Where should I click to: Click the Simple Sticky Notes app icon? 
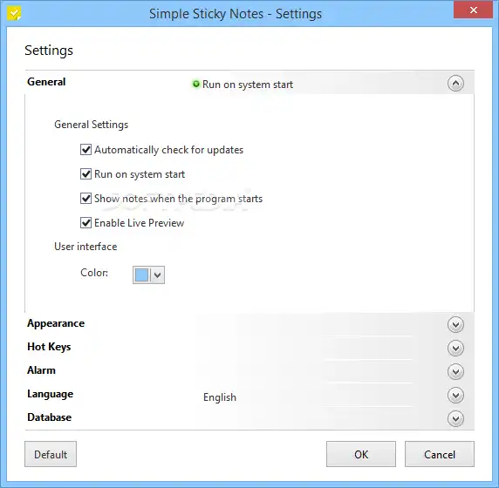coord(14,13)
